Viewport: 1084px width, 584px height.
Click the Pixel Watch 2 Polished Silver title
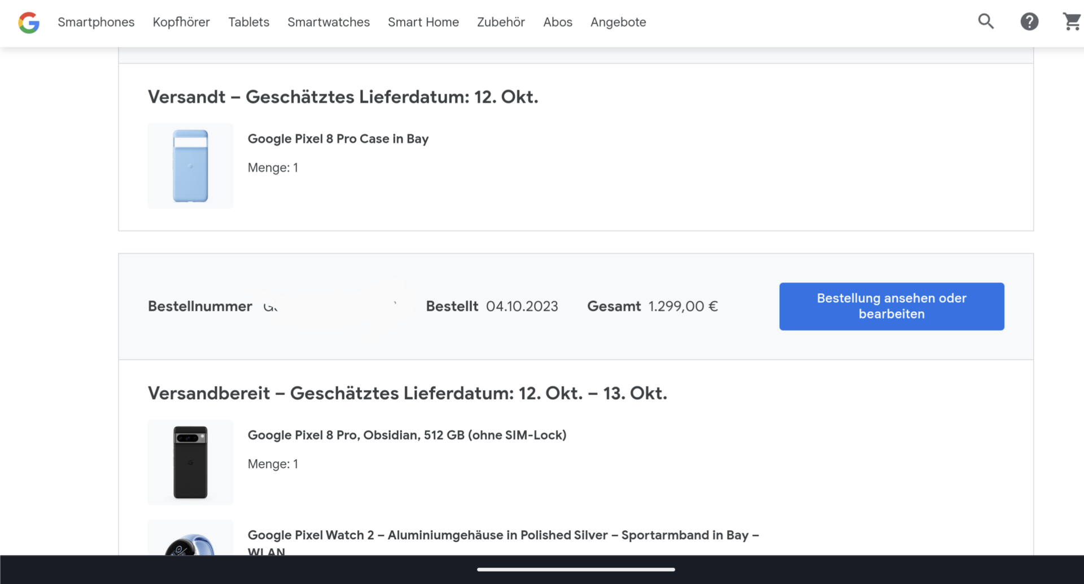(504, 543)
